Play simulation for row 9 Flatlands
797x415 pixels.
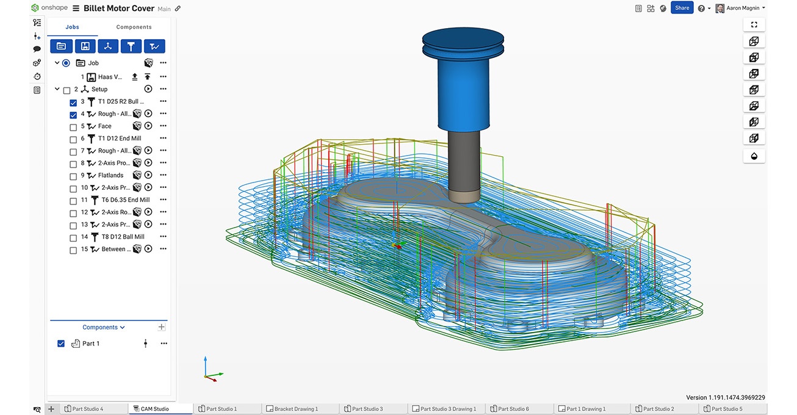click(x=148, y=175)
